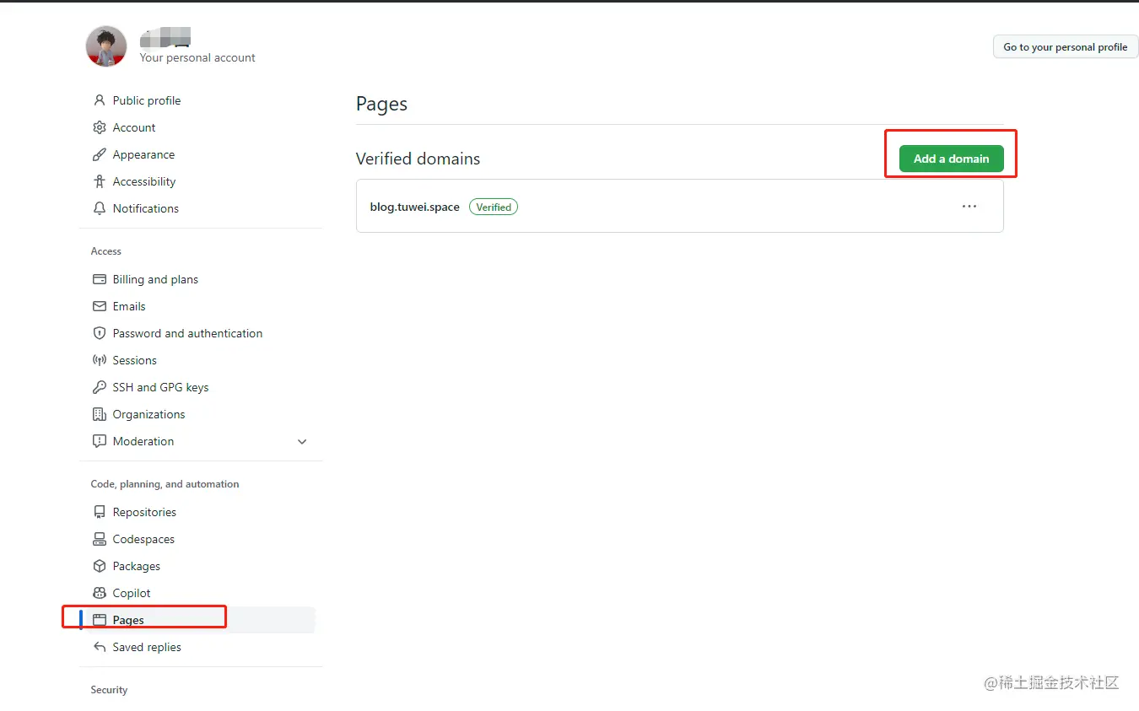Click the user avatar picture
The width and height of the screenshot is (1139, 711).
(106, 46)
